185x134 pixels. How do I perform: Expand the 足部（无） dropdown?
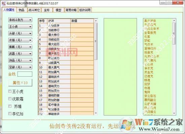coord(20,67)
